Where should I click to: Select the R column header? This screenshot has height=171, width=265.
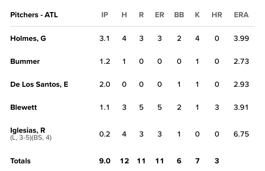[141, 15]
